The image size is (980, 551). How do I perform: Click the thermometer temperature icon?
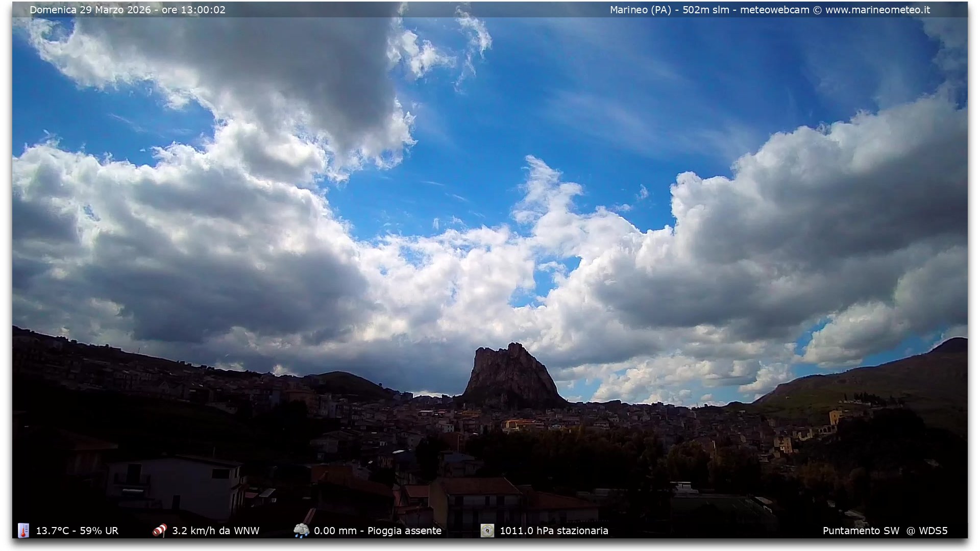point(23,531)
